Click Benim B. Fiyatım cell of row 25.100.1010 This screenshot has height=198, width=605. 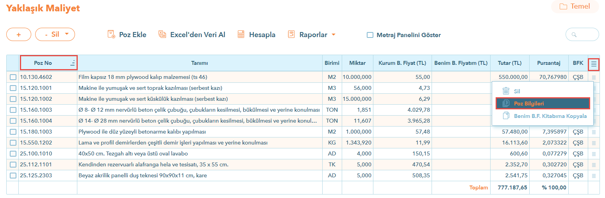pyautogui.click(x=461, y=154)
